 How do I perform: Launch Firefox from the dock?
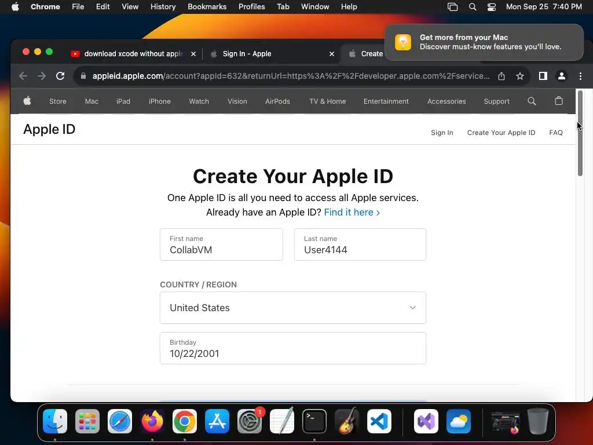pyautogui.click(x=152, y=421)
